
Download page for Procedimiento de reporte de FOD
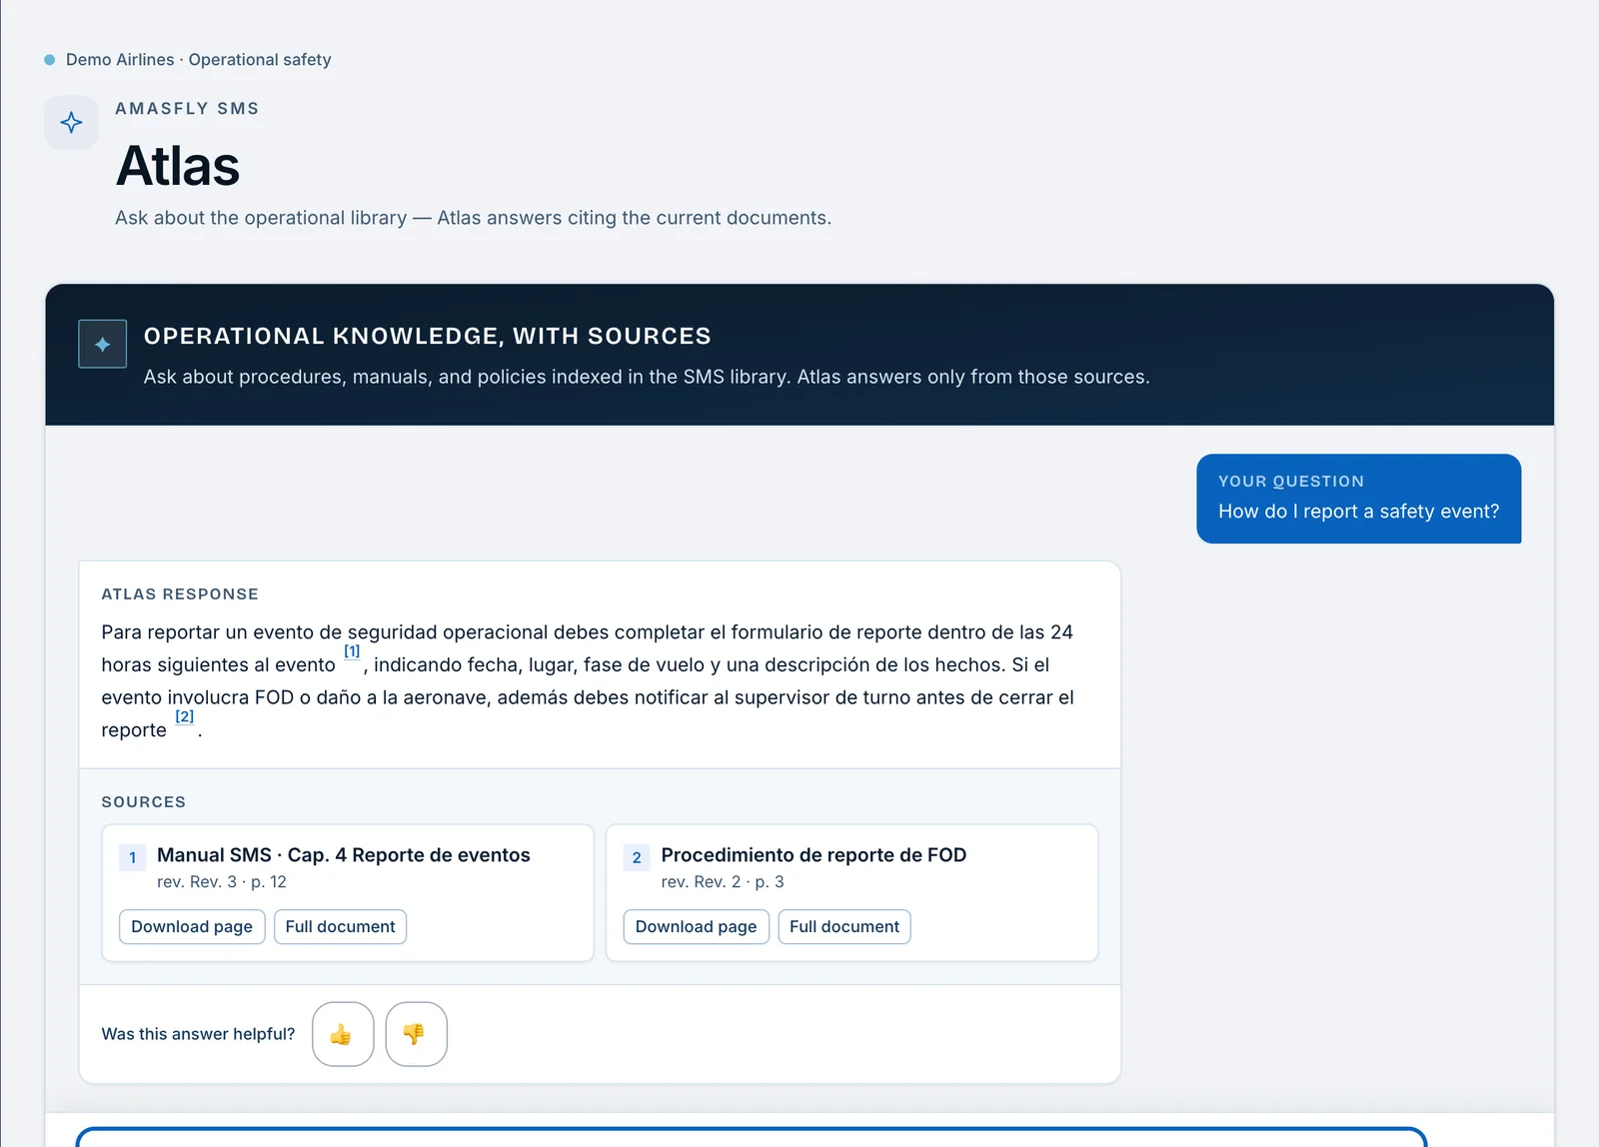point(696,926)
